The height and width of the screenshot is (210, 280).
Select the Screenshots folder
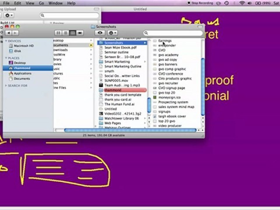(x=122, y=43)
